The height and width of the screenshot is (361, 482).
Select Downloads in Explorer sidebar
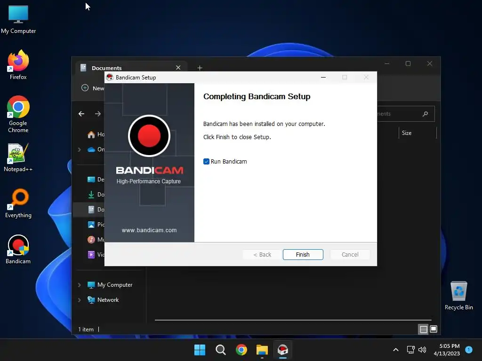pyautogui.click(x=96, y=195)
